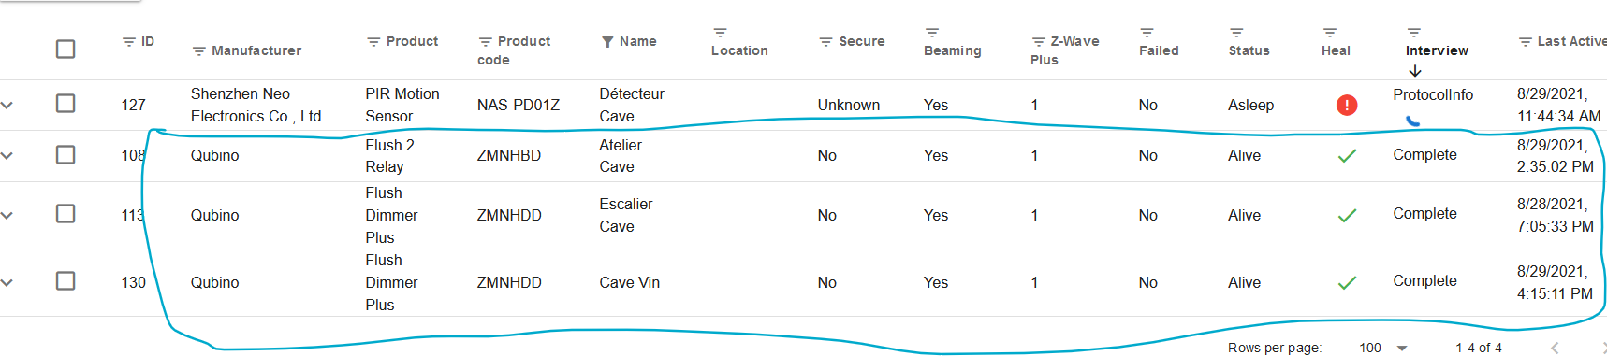The width and height of the screenshot is (1607, 356).
Task: Open the ID column filter icon
Action: click(129, 42)
